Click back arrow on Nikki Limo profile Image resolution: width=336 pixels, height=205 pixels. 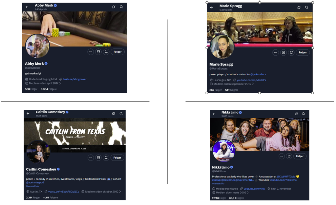pos(214,114)
